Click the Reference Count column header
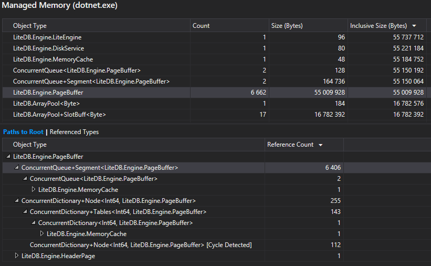This screenshot has height=266, width=431. [304, 145]
